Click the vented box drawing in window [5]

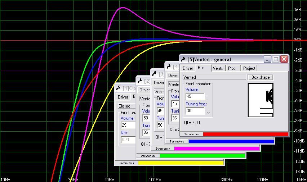click(x=261, y=100)
